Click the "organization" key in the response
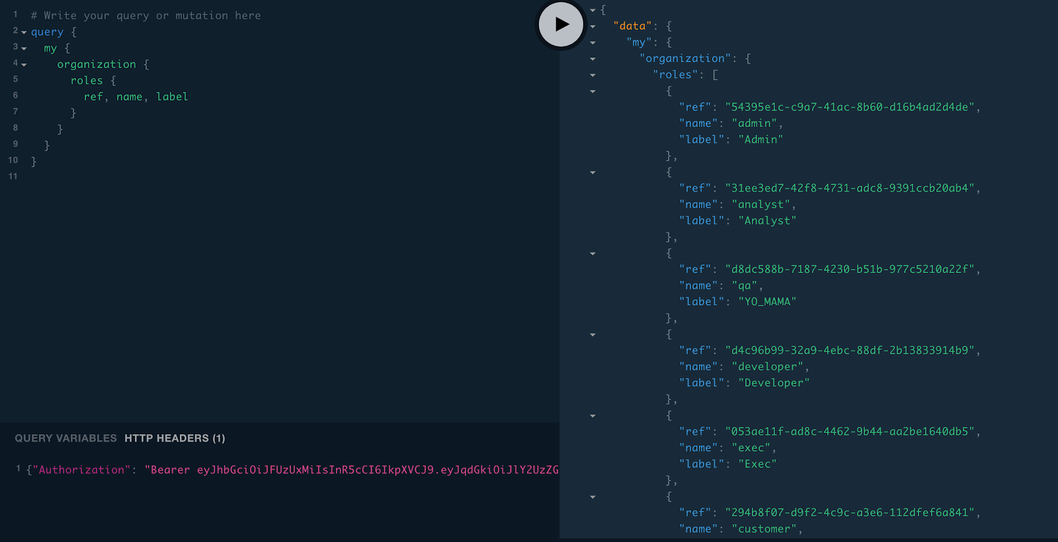Viewport: 1058px width, 542px height. 686,58
